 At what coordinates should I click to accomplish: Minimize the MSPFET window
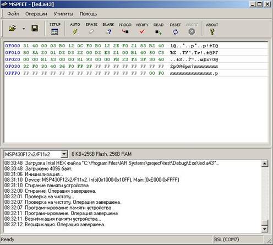[x=253, y=4]
